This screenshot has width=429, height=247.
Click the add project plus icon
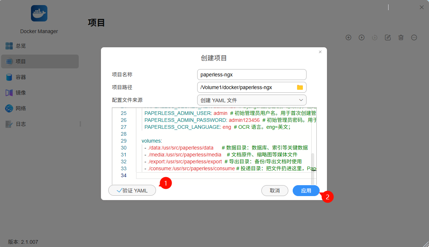point(348,37)
